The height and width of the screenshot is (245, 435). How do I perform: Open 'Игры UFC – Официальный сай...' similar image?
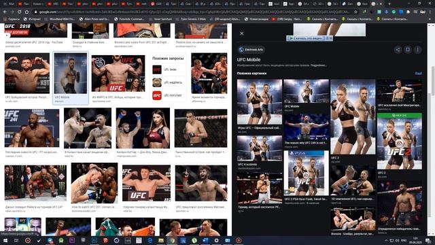pos(260,101)
